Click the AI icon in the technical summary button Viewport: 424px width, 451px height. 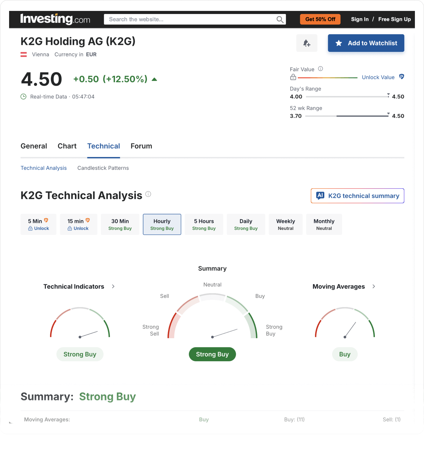point(321,196)
